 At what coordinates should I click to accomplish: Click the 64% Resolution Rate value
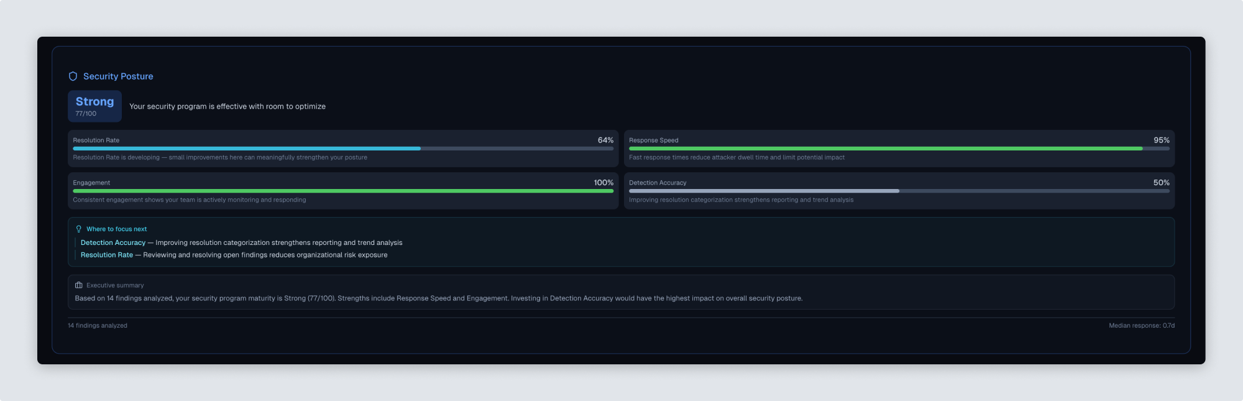click(605, 140)
